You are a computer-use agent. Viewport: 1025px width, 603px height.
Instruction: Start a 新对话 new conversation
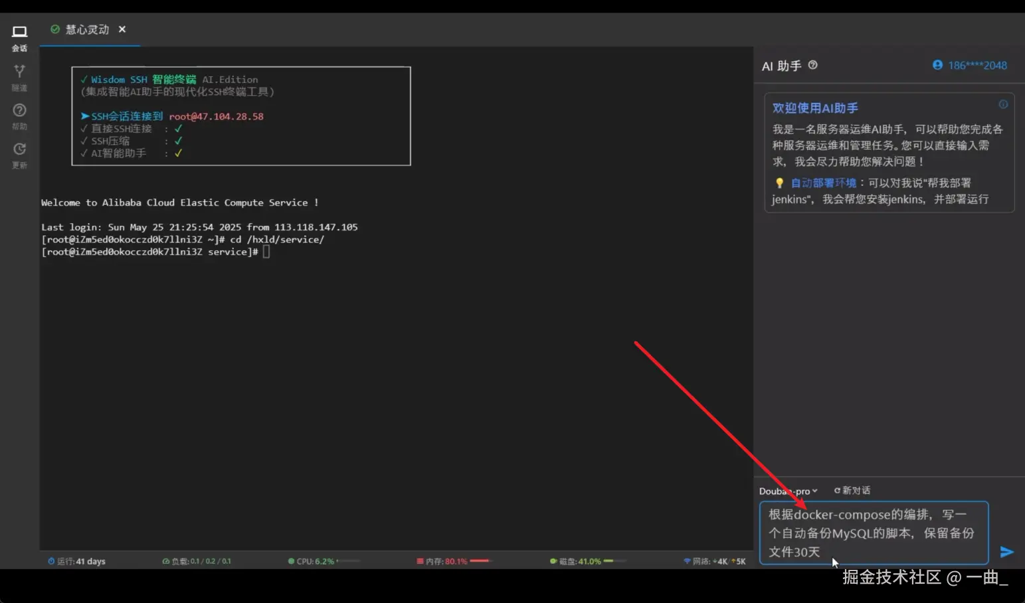852,490
